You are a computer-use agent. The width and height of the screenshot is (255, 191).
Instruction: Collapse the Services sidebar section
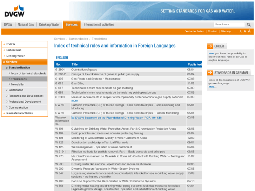(25, 62)
